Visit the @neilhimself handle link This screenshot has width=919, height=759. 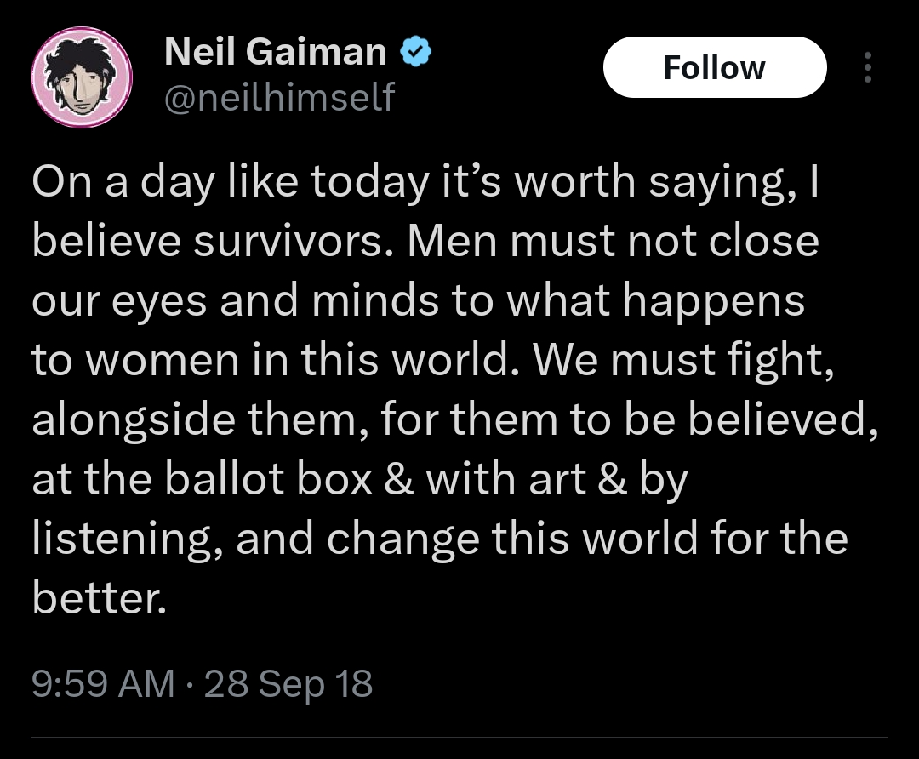point(279,99)
